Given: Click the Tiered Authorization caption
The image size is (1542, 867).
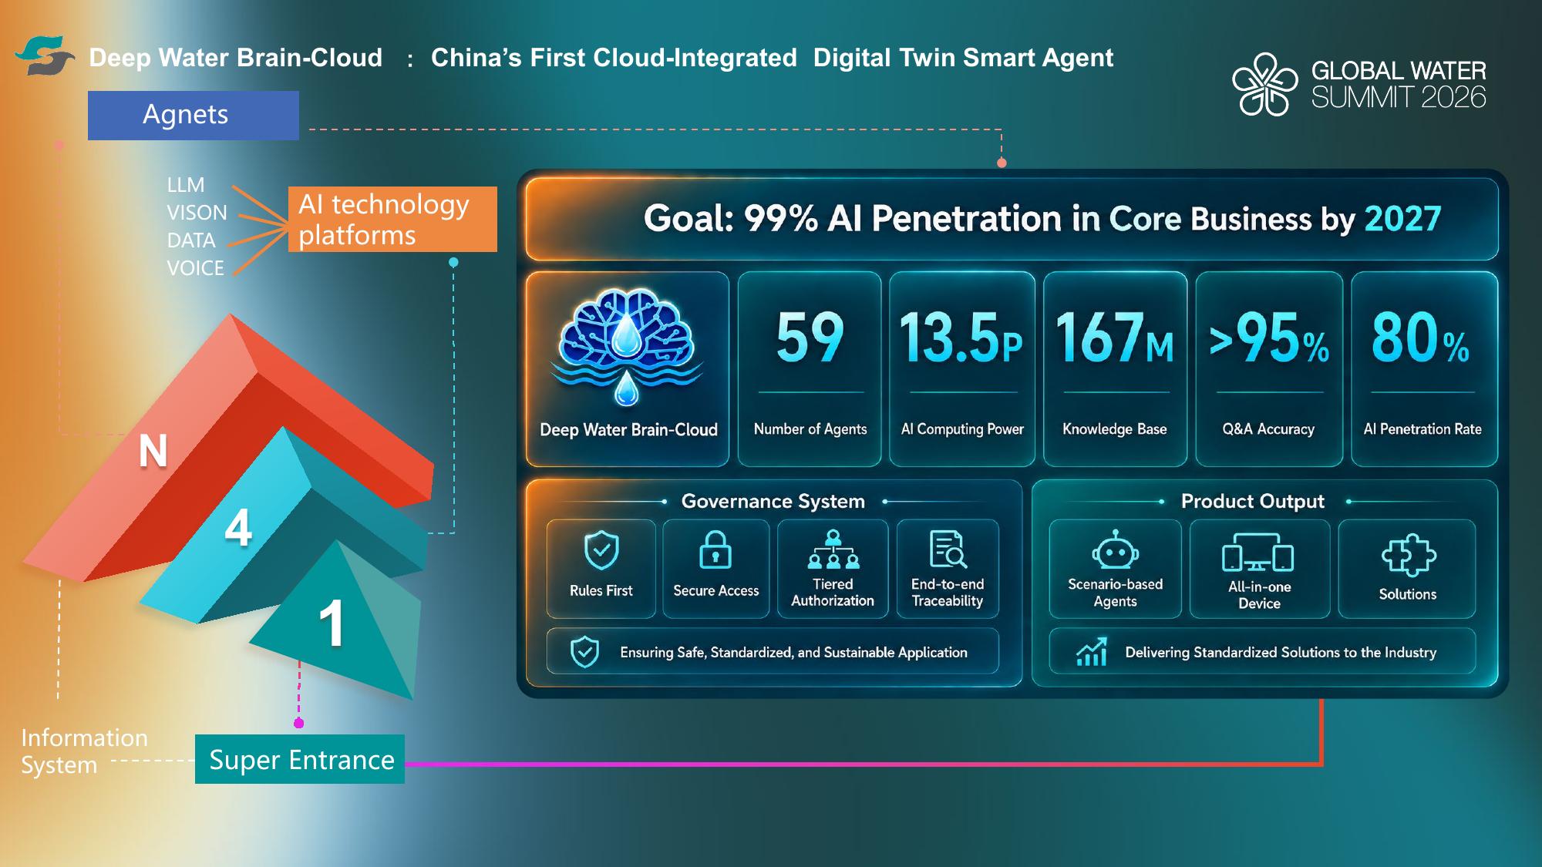Looking at the screenshot, I should click(x=833, y=592).
